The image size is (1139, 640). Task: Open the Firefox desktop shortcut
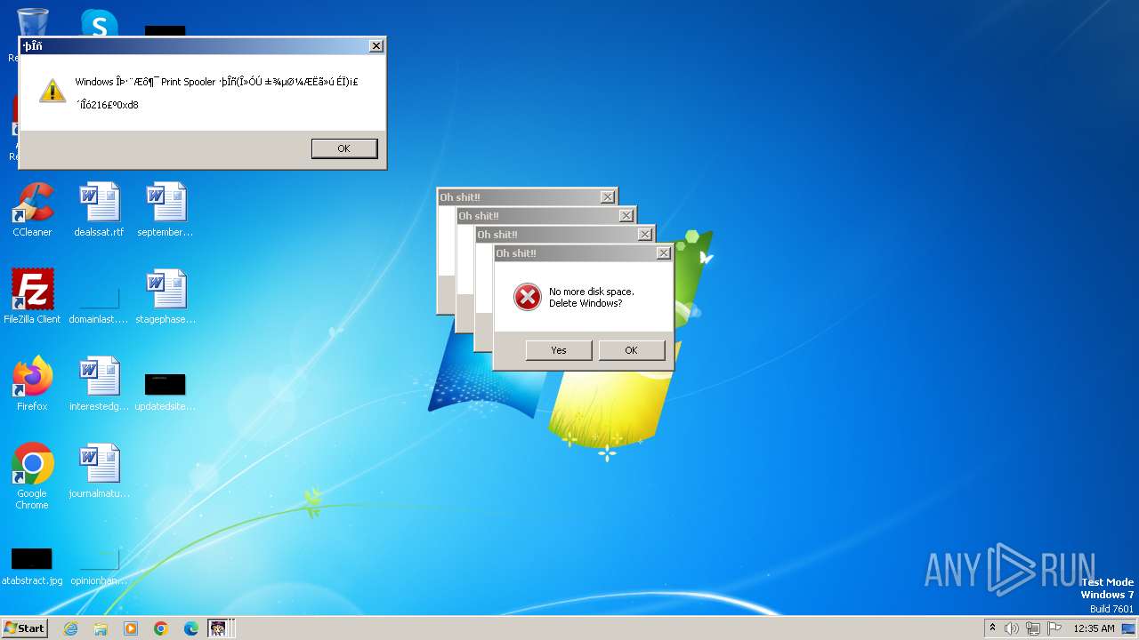tap(32, 384)
